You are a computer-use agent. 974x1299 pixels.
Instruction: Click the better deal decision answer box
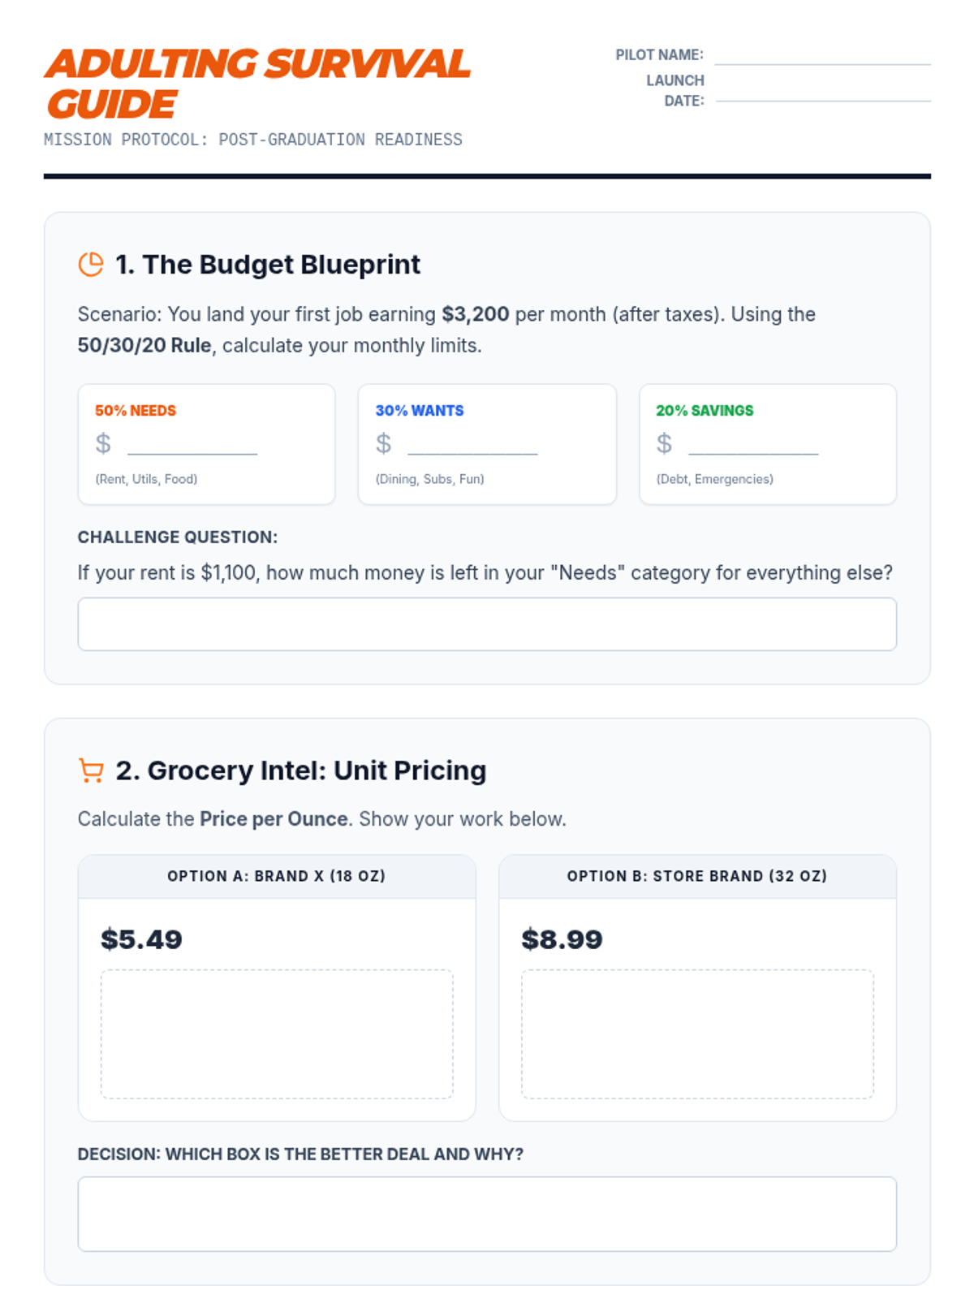click(487, 1214)
